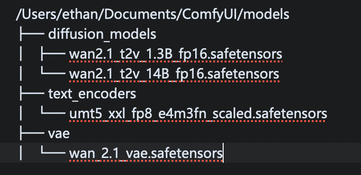Click wan2.1_t2v_14B_fp16.safetensors file name

174,74
